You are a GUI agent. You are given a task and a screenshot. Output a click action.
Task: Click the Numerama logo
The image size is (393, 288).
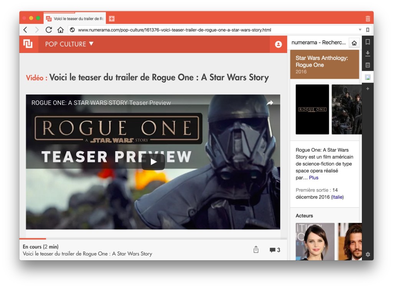[x=28, y=44]
